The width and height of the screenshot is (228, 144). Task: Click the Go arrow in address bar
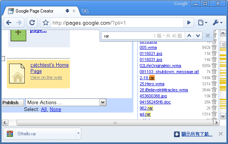[x=189, y=23]
